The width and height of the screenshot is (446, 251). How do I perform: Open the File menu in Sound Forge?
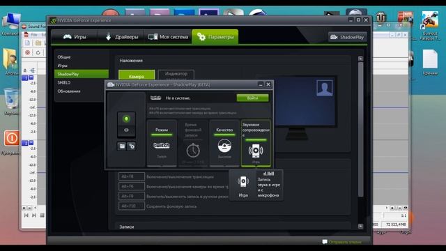pyautogui.click(x=34, y=34)
